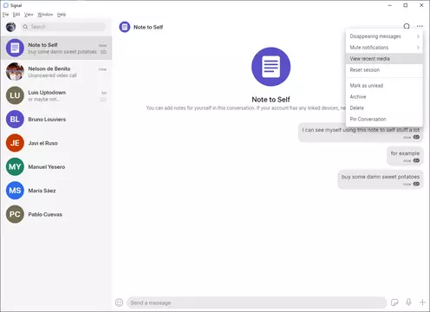Open your own profile avatar

(x=11, y=27)
